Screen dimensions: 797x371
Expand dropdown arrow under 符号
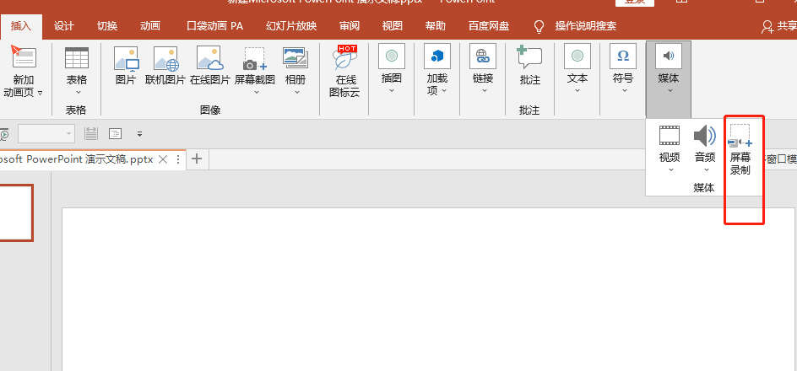[624, 91]
